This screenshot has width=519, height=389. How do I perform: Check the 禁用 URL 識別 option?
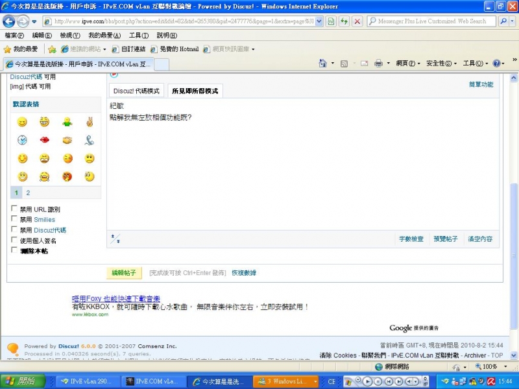click(x=14, y=209)
